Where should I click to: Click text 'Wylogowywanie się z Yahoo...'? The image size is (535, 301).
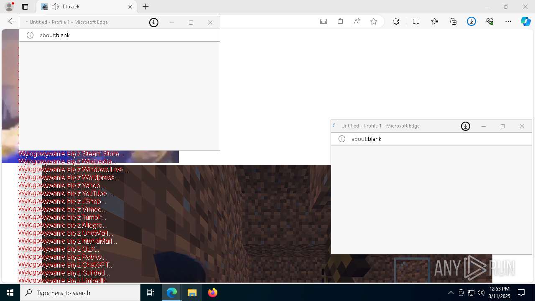(x=62, y=186)
